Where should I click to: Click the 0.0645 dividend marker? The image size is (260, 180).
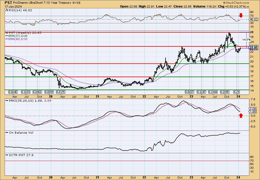pyautogui.click(x=13, y=92)
